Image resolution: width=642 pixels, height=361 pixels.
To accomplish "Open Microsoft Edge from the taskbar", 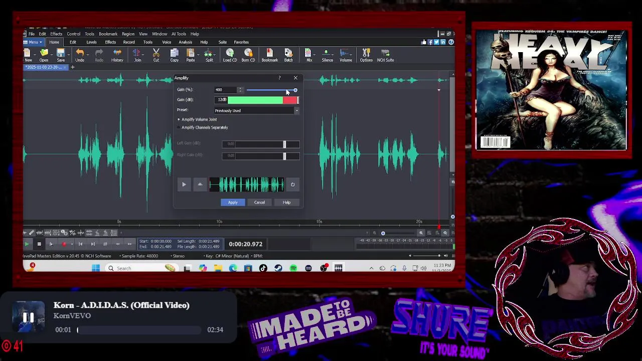I will click(233, 268).
